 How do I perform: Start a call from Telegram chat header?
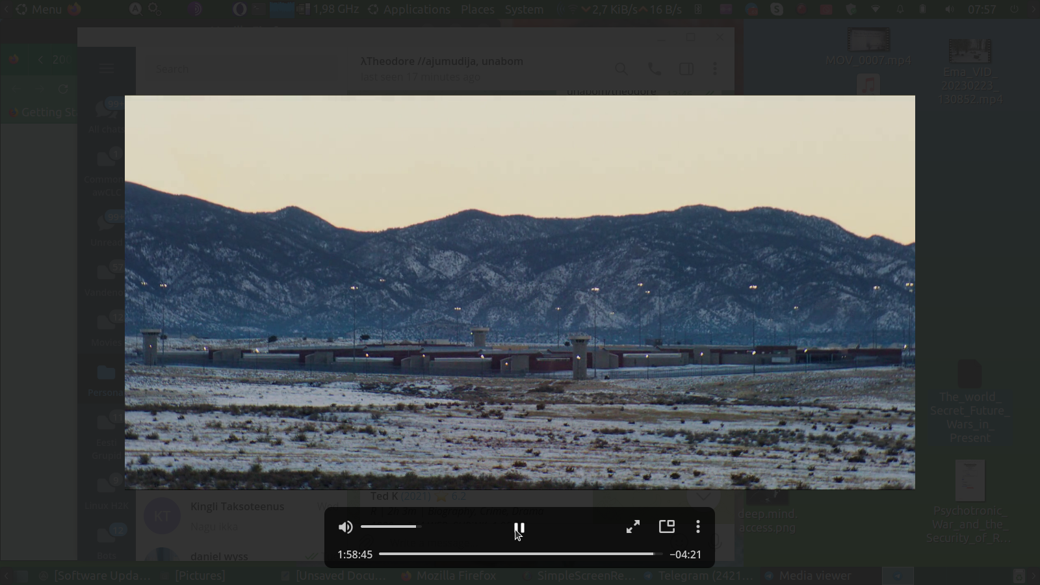pyautogui.click(x=655, y=69)
